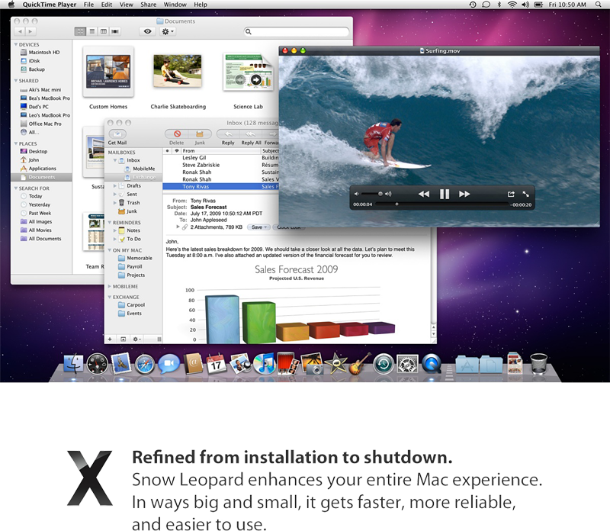Rewind the Surfing.mov video

click(x=424, y=194)
